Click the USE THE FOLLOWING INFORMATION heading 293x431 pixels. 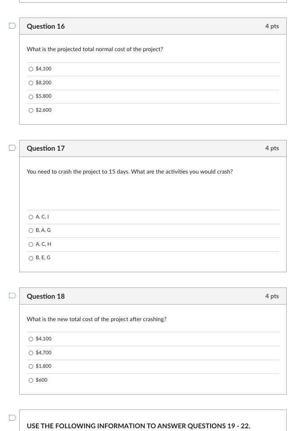[x=138, y=426]
